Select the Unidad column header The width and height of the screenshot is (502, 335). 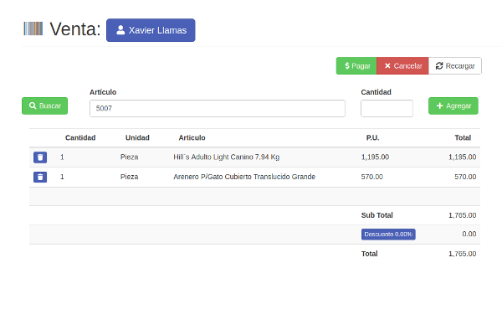click(x=137, y=138)
